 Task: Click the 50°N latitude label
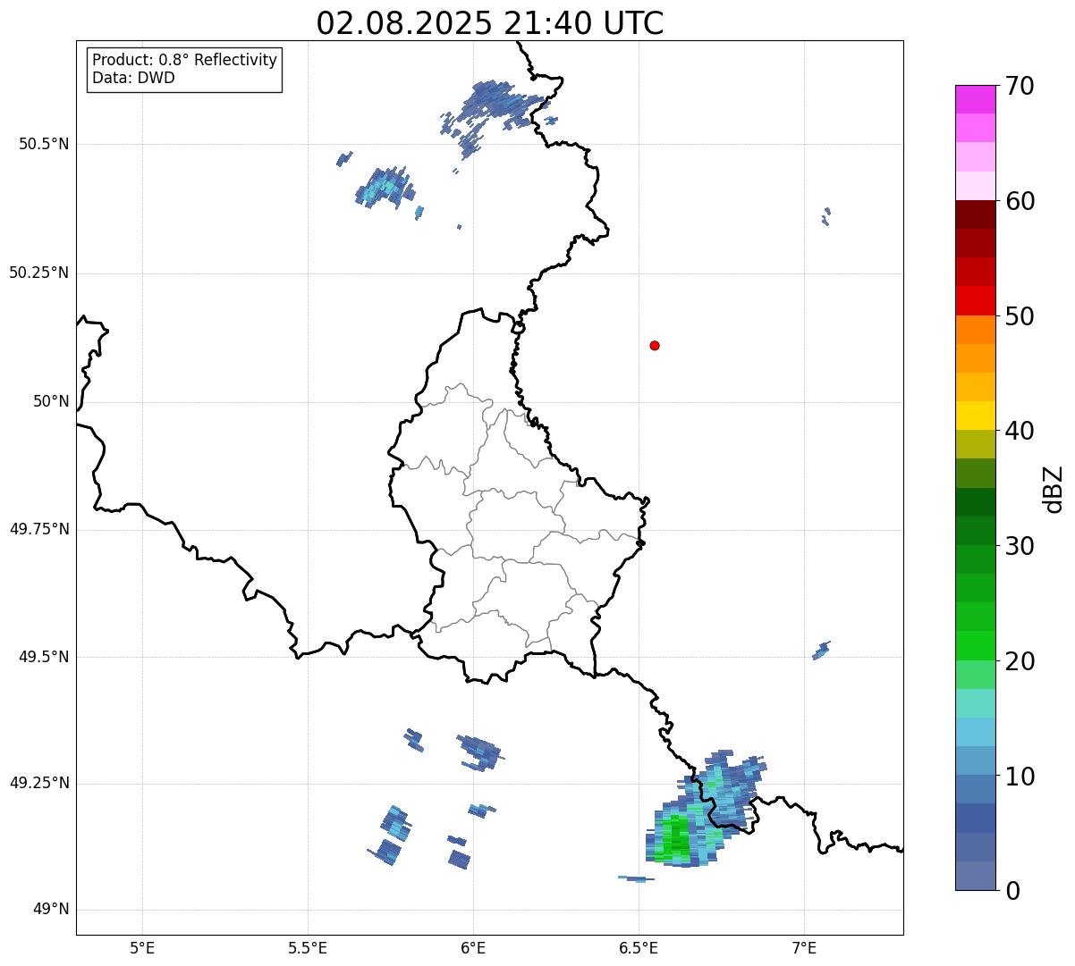[x=51, y=401]
